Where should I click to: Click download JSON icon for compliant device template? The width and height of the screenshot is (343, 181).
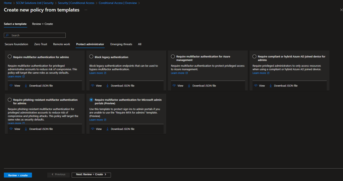271,85
